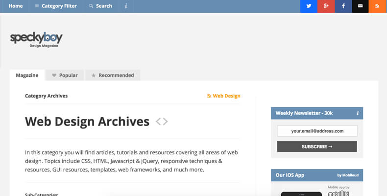This screenshot has height=196, width=387.
Task: Click the Speckyboy Design Magazine logo
Action: (36, 39)
